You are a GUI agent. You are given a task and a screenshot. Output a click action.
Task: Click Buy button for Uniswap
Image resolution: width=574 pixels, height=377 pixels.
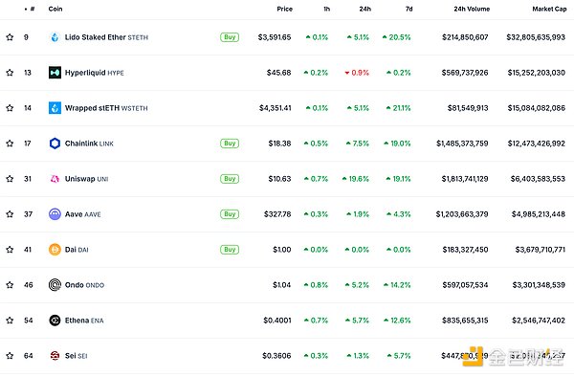(230, 179)
